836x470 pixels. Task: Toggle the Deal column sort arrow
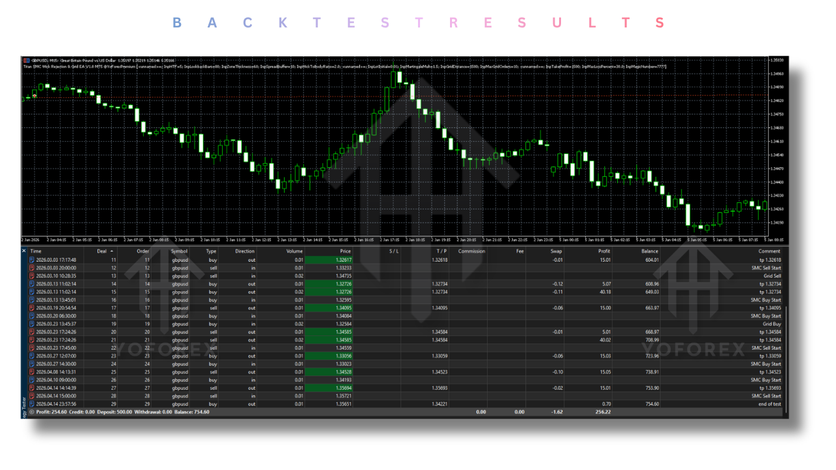click(x=111, y=251)
